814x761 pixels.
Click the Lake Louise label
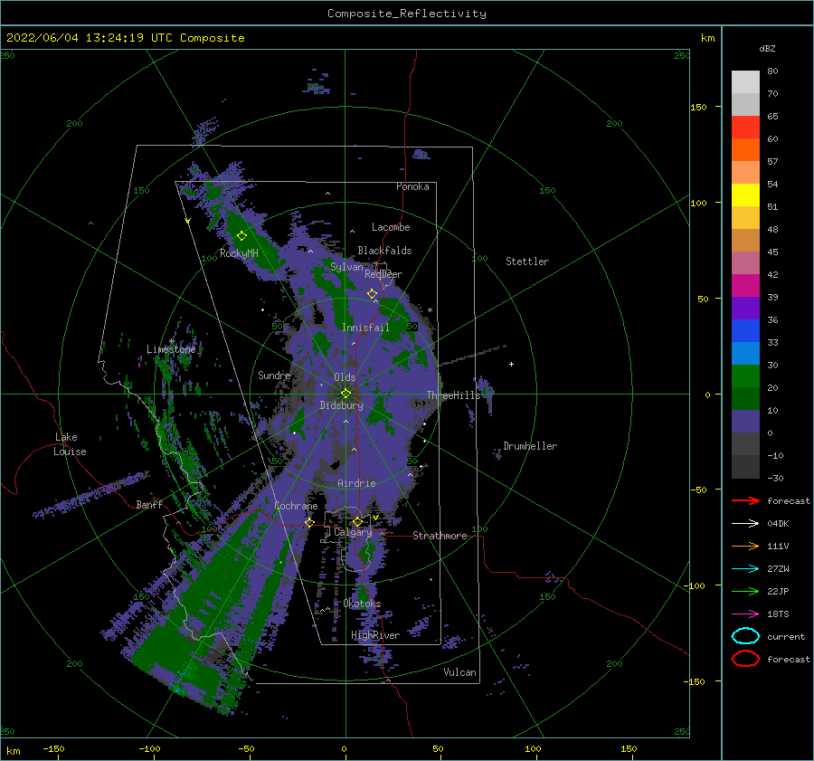pyautogui.click(x=70, y=444)
